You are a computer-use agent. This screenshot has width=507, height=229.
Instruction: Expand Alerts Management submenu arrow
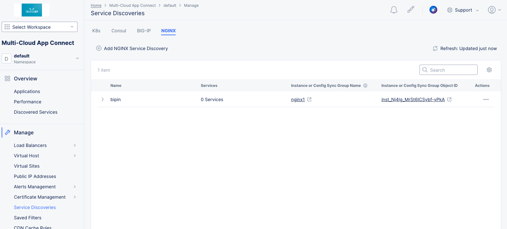coord(75,187)
